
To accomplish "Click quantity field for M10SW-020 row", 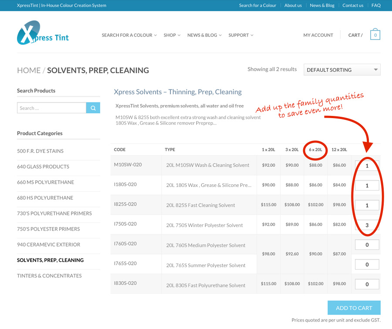I will click(x=367, y=166).
